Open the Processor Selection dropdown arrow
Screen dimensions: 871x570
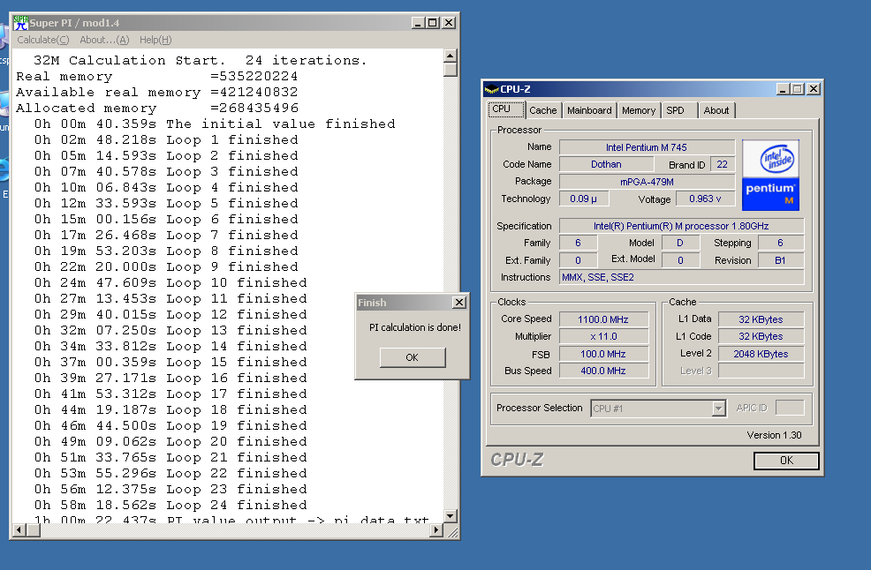tap(719, 409)
